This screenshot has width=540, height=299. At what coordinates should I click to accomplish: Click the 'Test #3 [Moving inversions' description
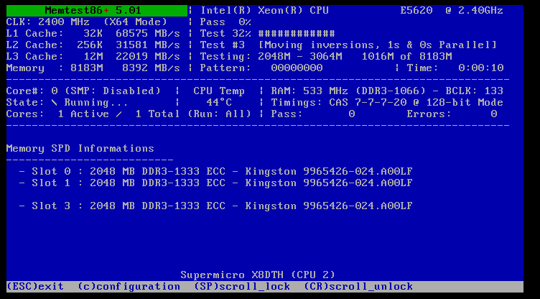point(348,45)
